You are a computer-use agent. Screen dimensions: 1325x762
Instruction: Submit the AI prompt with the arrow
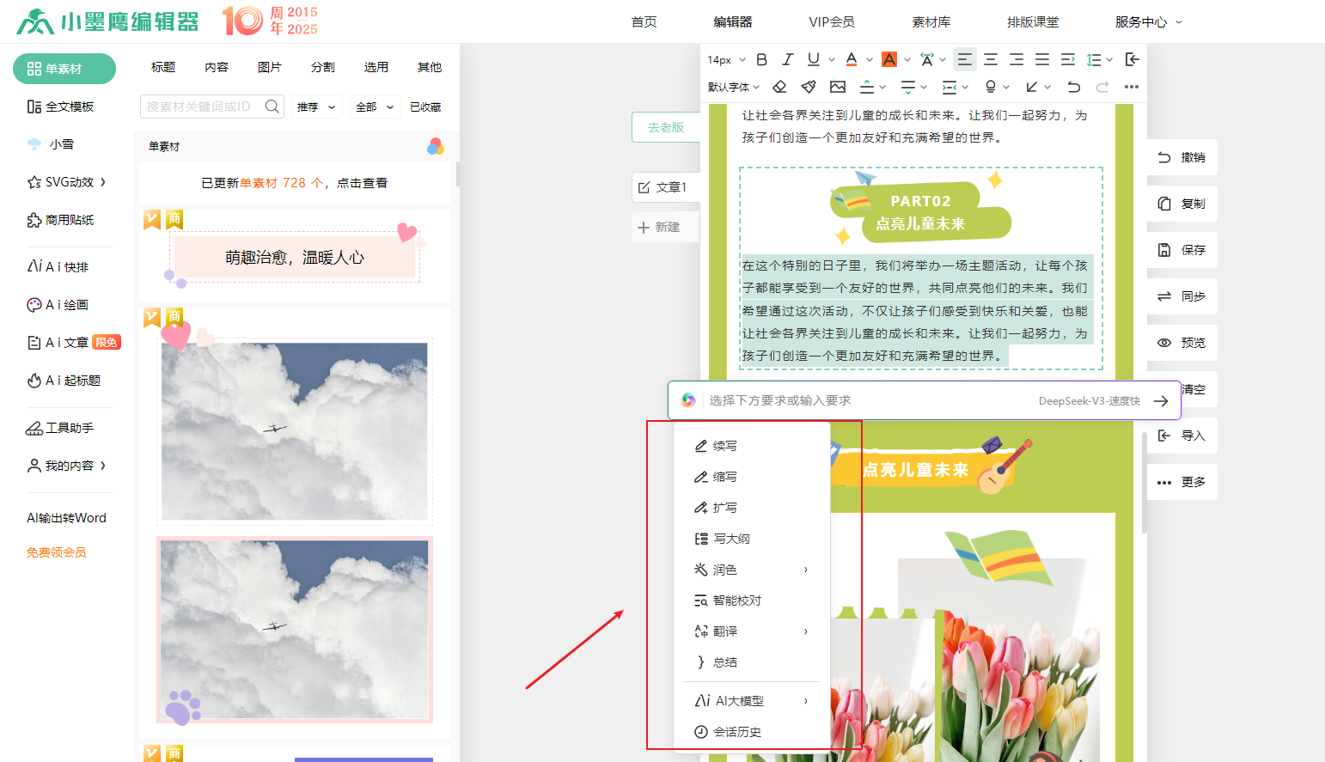[x=1161, y=400]
